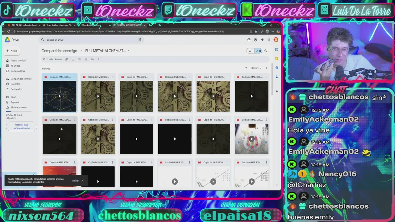The width and height of the screenshot is (395, 222).
Task: Dismiss the notifications toast
Action: 82,181
